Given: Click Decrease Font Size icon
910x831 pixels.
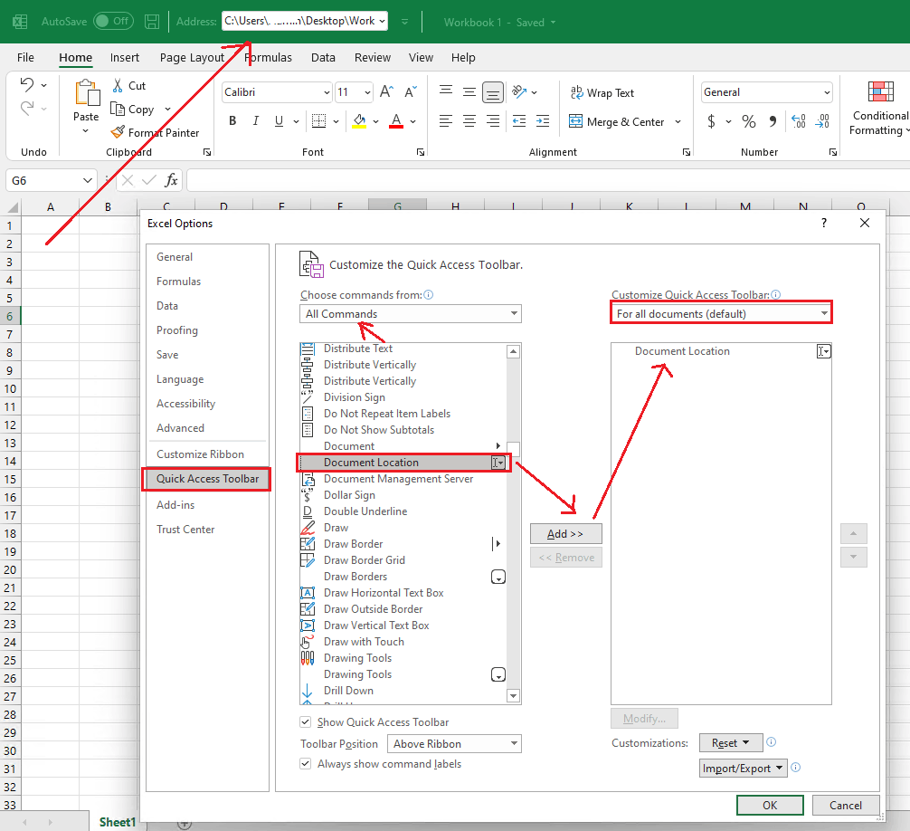Looking at the screenshot, I should point(411,91).
